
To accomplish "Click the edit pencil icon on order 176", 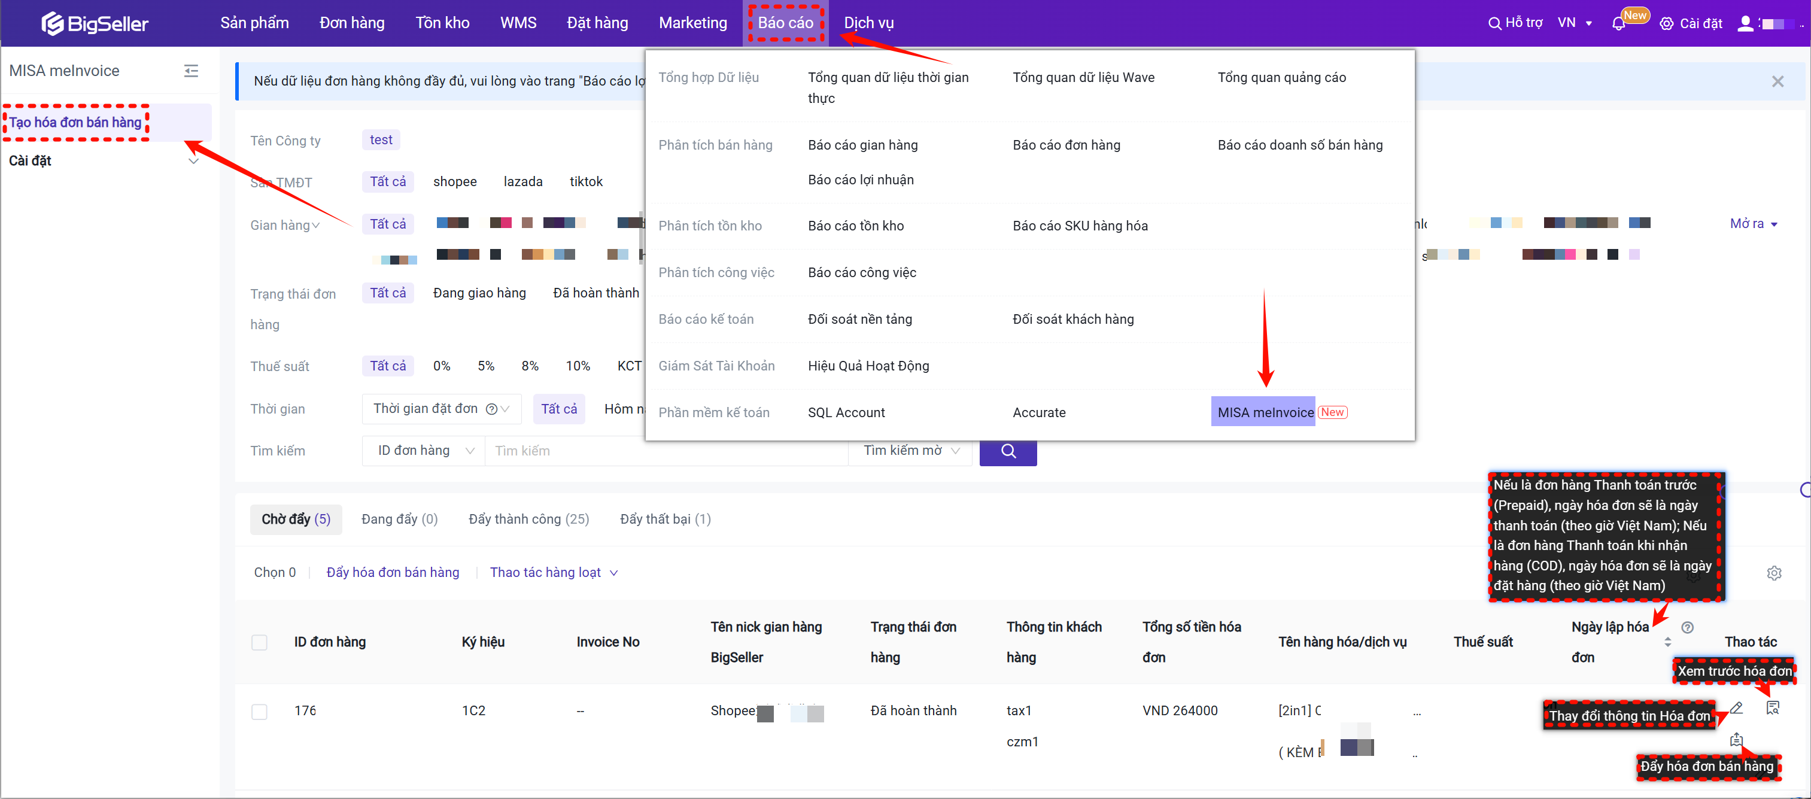I will [x=1737, y=707].
